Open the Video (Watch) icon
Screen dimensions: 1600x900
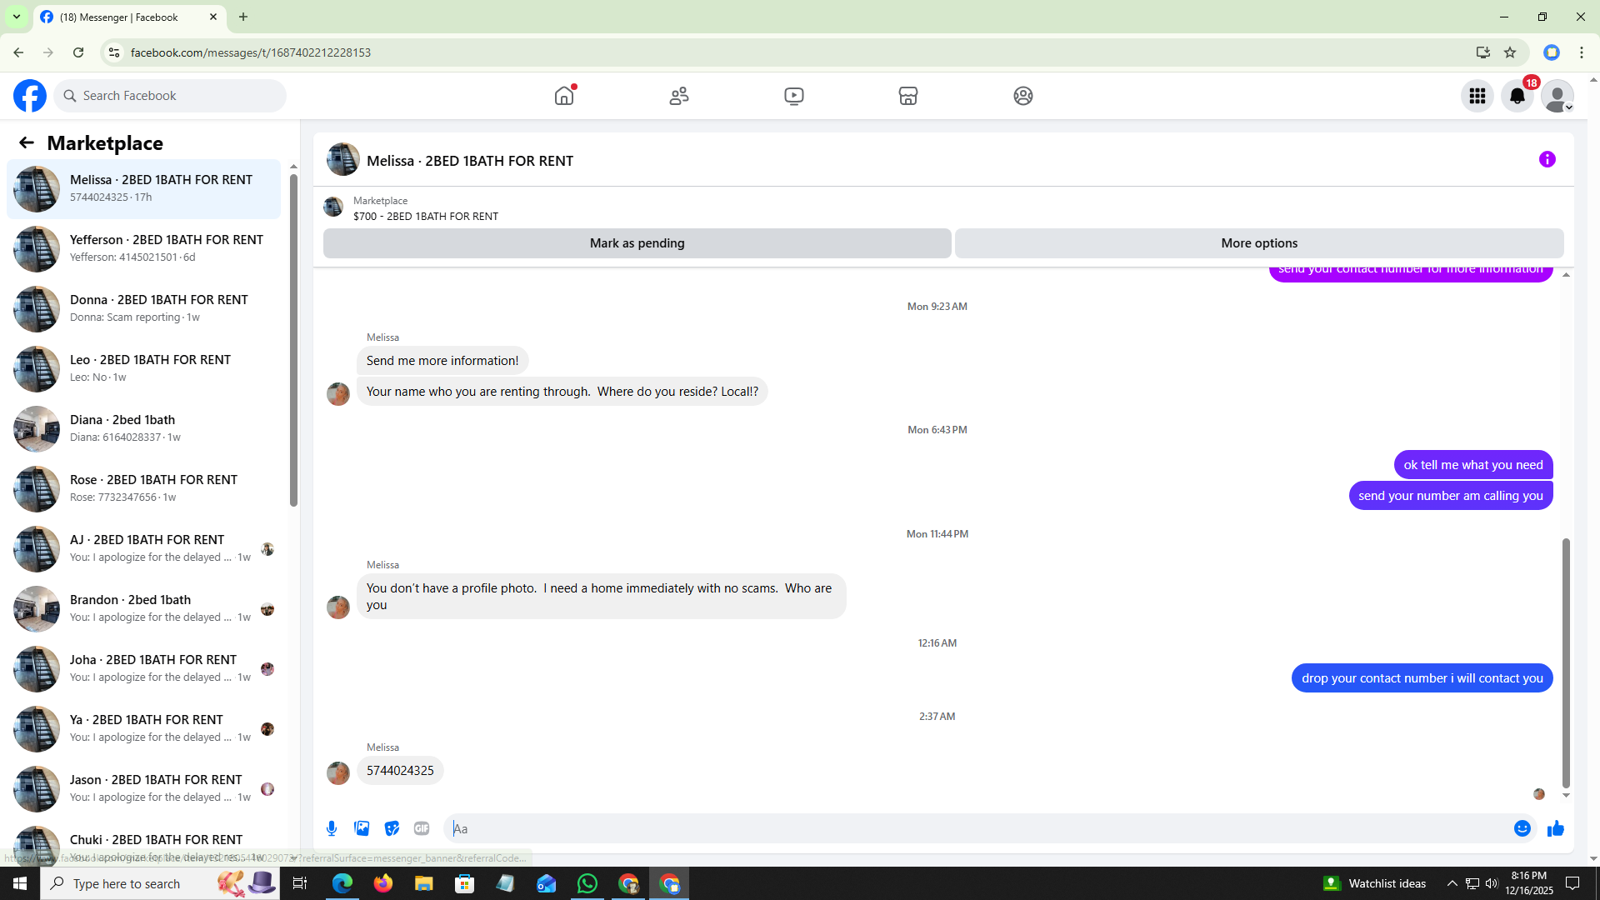pos(794,96)
